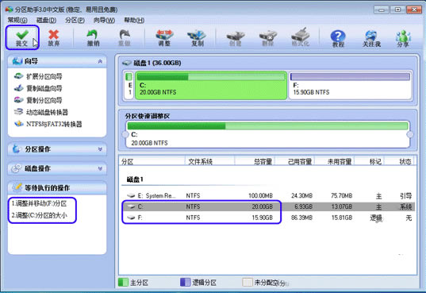Open the 向导(W) menu
Image resolution: width=426 pixels, height=293 pixels.
[x=104, y=20]
